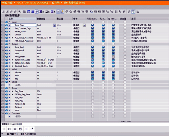Screen dimensions: 169x137
Task: Expand the PLC_Input_Password array
Action: (x=13, y=38)
